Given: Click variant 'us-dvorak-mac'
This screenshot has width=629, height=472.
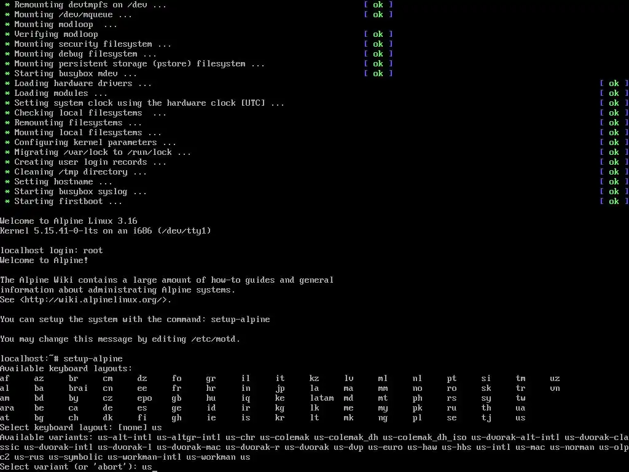Looking at the screenshot, I should 189,447.
